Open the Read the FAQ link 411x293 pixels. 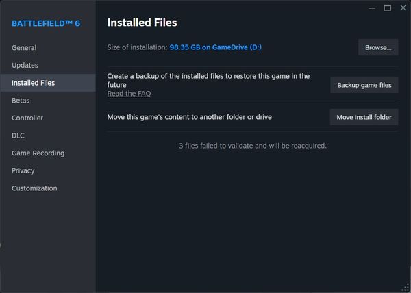click(x=129, y=94)
